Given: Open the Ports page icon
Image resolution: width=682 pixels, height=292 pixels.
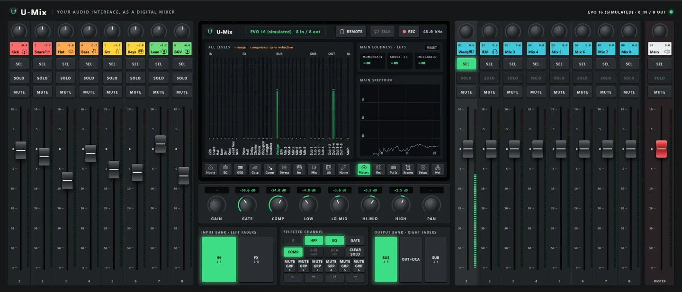Looking at the screenshot, I should (x=393, y=169).
